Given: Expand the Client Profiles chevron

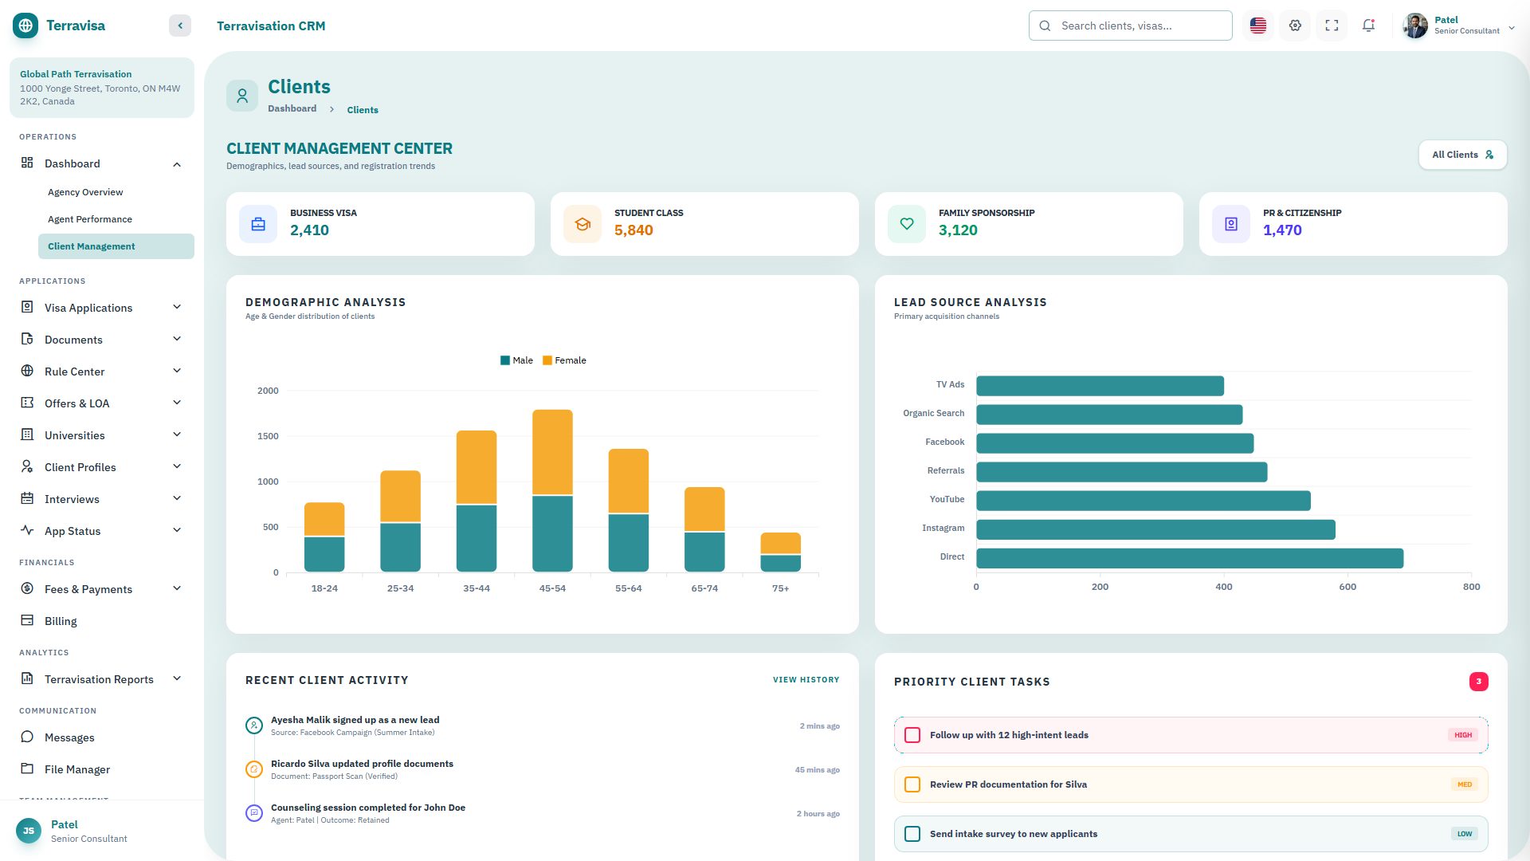Looking at the screenshot, I should (x=177, y=466).
